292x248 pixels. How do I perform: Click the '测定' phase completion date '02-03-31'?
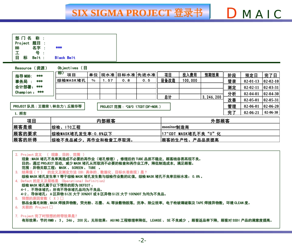click(x=271, y=87)
